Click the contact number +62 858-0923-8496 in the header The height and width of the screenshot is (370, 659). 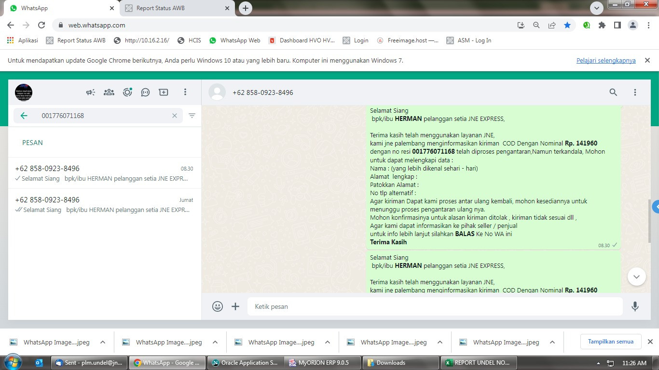click(263, 92)
